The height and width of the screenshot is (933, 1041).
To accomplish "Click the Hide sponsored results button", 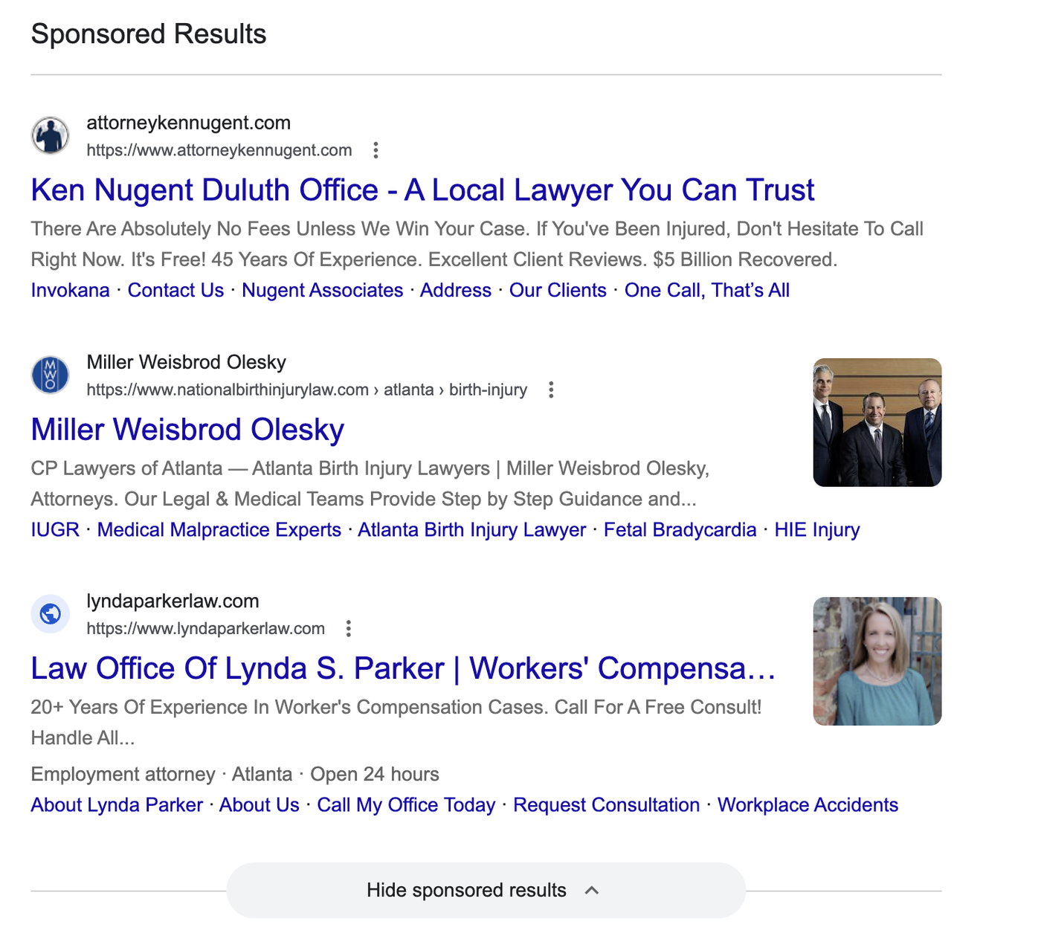I will pyautogui.click(x=486, y=891).
